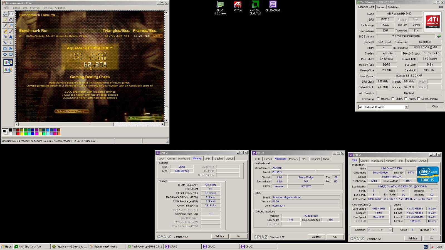This screenshot has width=445, height=250.
Task: Pick the straight Line tool in Paint
Action: (x=5, y=43)
